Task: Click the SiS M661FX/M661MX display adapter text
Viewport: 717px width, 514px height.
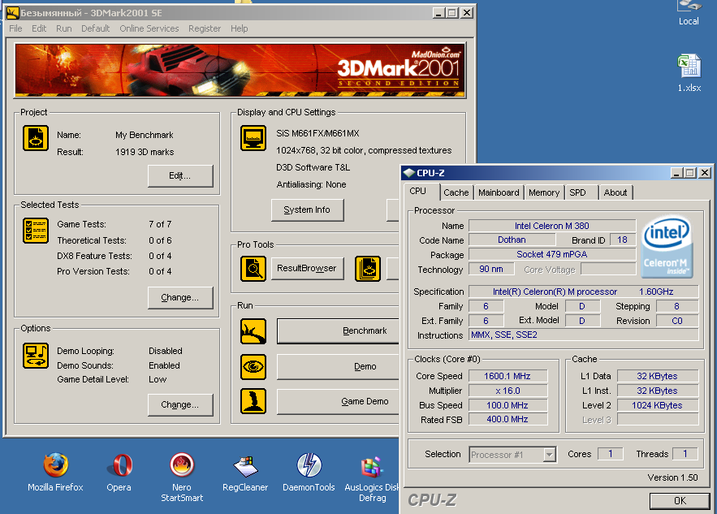Action: [x=317, y=133]
